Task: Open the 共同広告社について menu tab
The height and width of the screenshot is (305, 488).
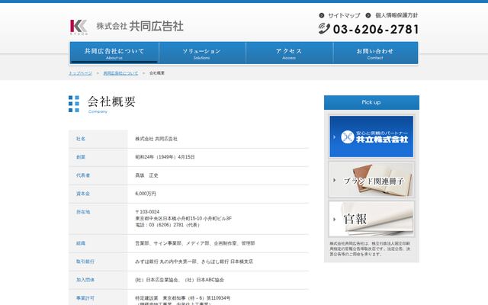Action: click(114, 53)
